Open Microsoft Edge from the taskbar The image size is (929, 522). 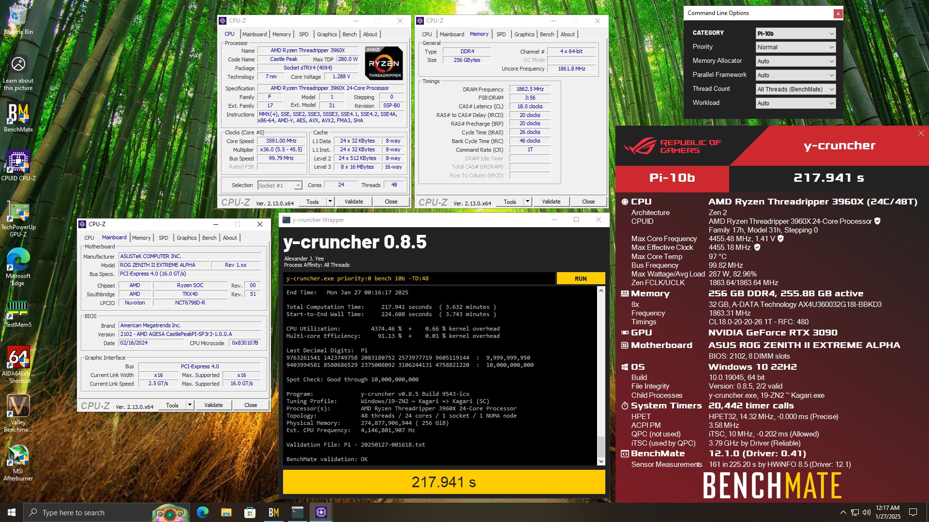(x=202, y=512)
